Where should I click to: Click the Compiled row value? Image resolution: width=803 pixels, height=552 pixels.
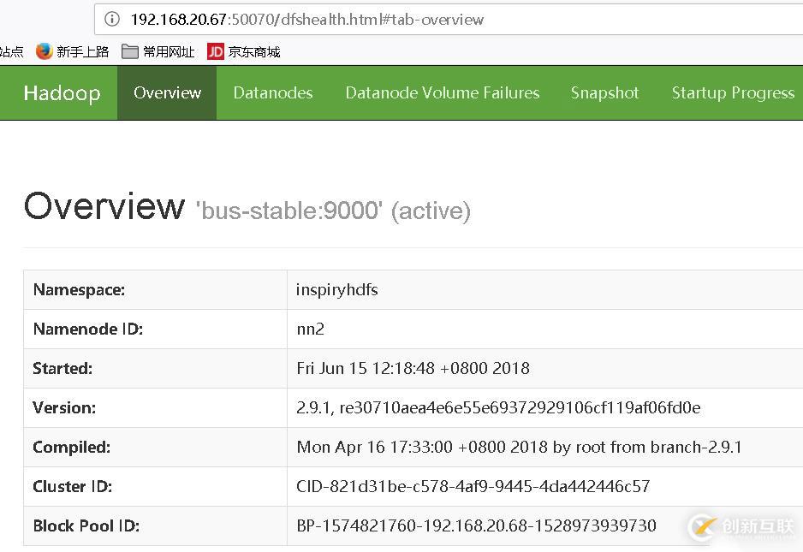point(519,447)
